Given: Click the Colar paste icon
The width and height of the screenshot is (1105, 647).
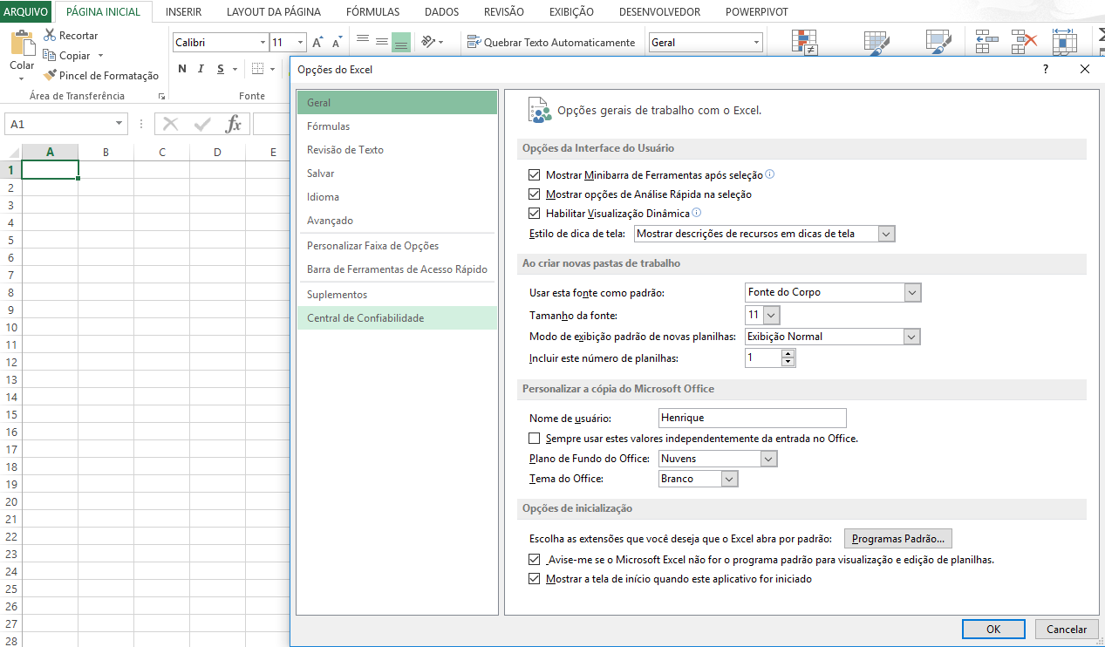Looking at the screenshot, I should pos(22,42).
